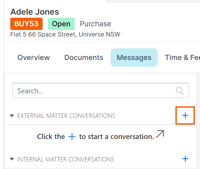Click into the Search conversations field
The image size is (200, 169).
101,90
